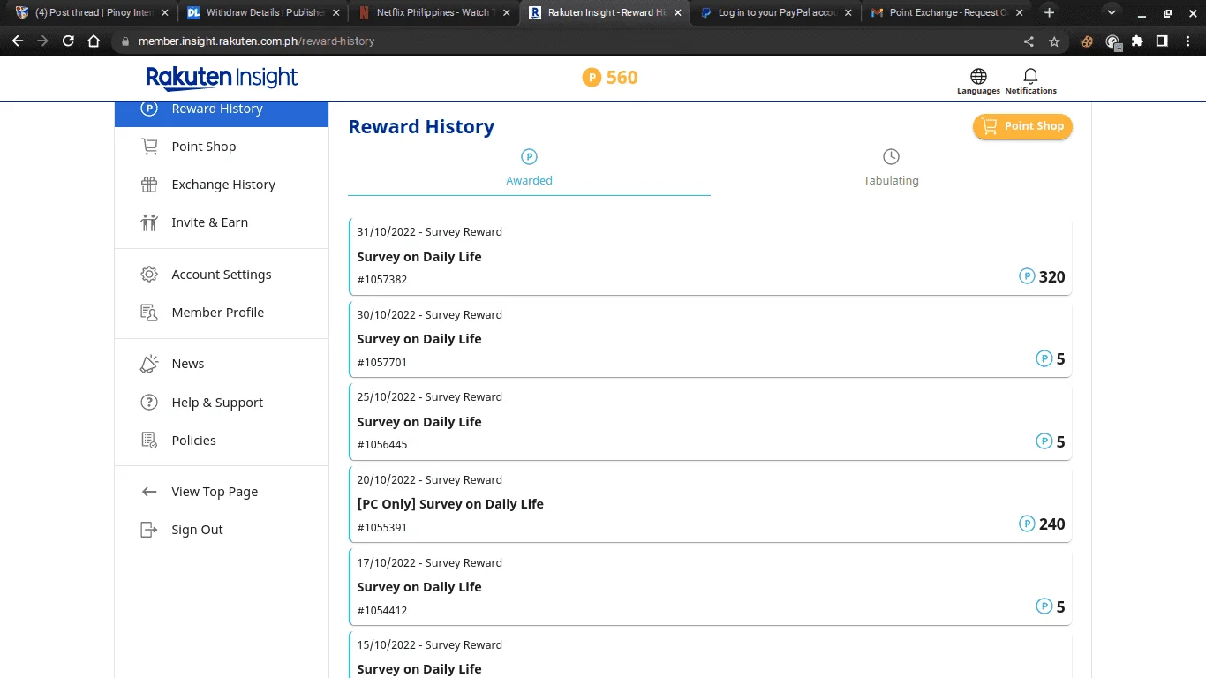
Task: Open the tab search dropdown arrow
Action: (x=1112, y=12)
